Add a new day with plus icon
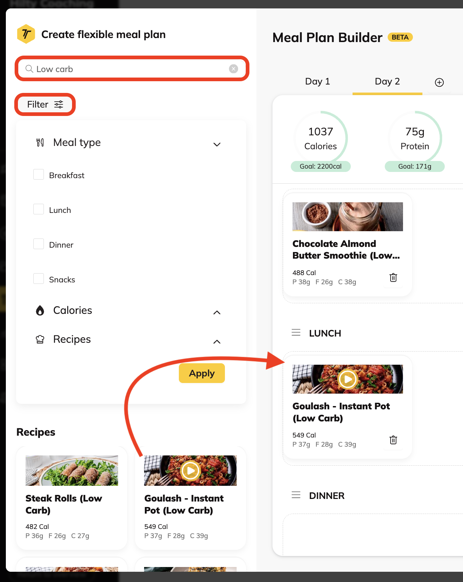 coord(439,82)
